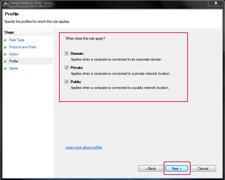The width and height of the screenshot is (225, 180).
Task: Click the wizard title bar firewall icon
Action: (x=5, y=4)
